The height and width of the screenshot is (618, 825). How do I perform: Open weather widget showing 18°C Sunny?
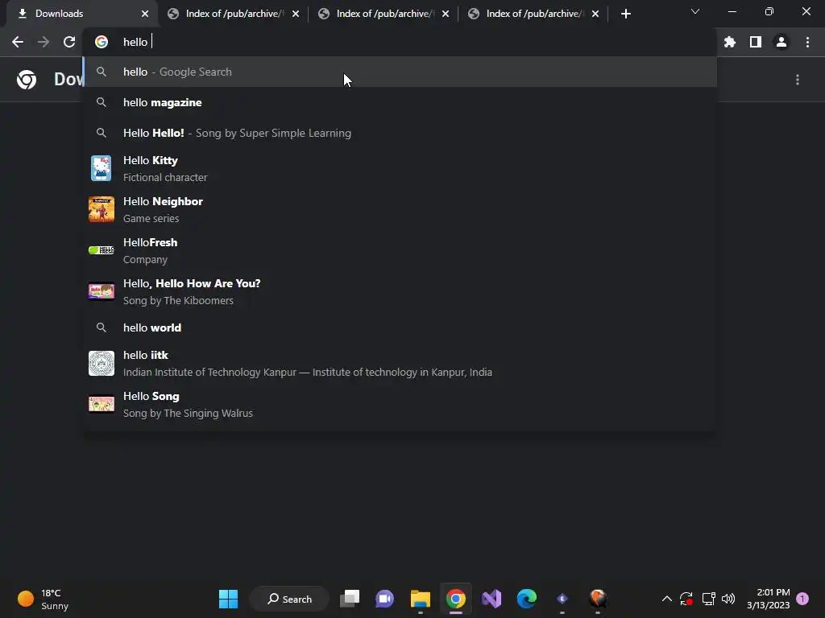[44, 599]
